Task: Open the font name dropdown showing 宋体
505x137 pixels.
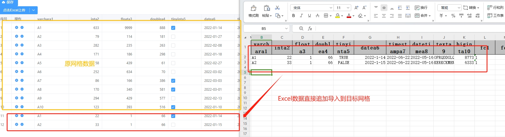Action: pyautogui.click(x=331, y=8)
